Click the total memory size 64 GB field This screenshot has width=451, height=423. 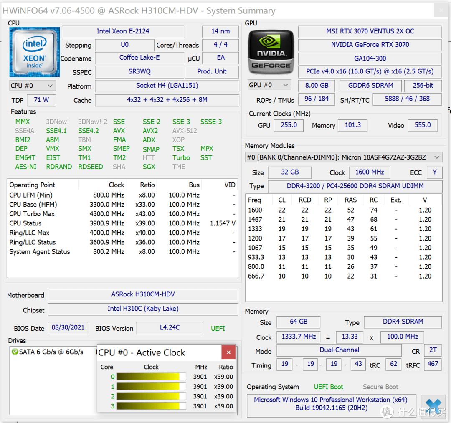pos(299,322)
